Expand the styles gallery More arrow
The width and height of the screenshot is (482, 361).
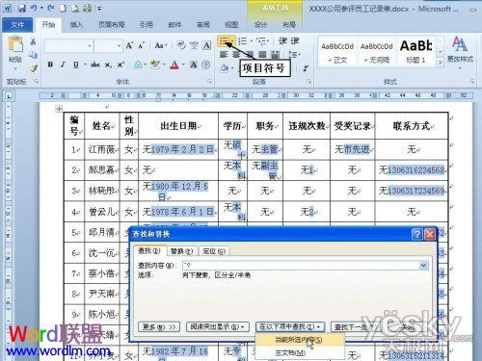tap(441, 63)
